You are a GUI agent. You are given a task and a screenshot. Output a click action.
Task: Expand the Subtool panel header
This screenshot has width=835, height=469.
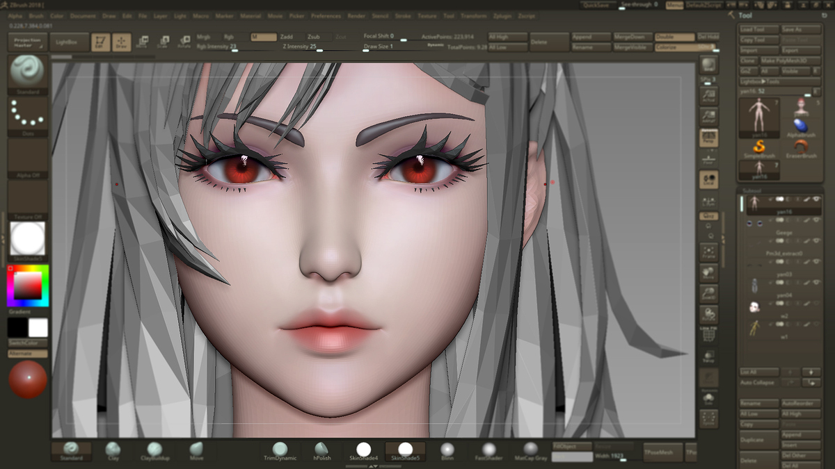[751, 190]
